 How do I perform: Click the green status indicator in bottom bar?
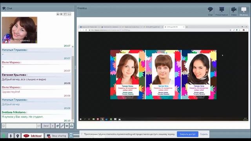[x=4, y=136]
